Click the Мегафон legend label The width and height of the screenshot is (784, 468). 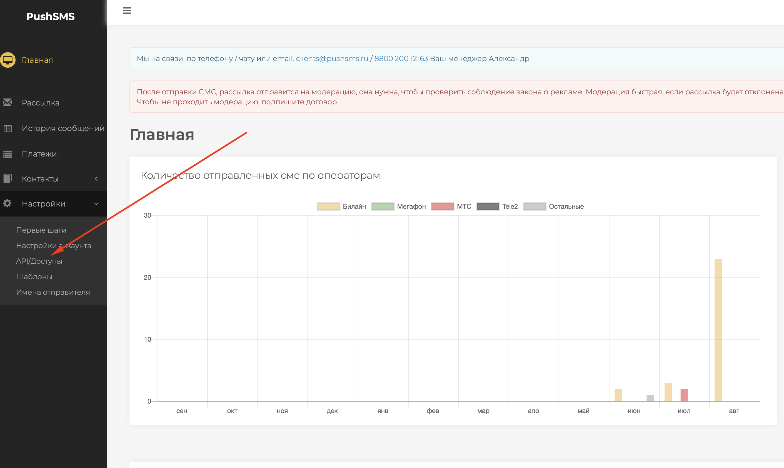click(x=411, y=207)
